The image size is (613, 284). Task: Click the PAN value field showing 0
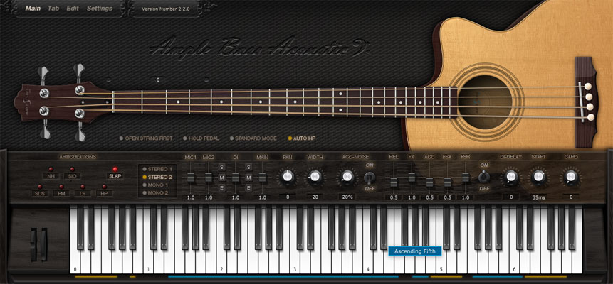tap(288, 197)
